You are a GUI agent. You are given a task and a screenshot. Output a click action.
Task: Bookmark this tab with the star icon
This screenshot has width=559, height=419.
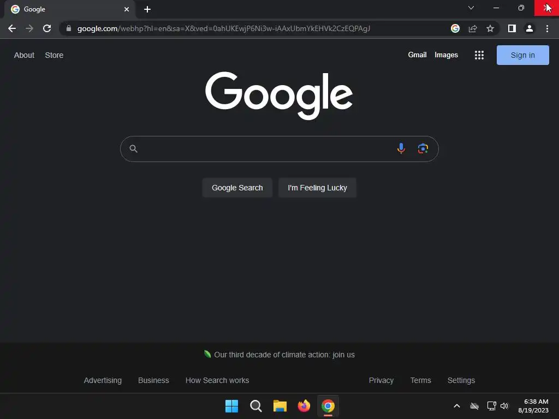click(x=490, y=28)
